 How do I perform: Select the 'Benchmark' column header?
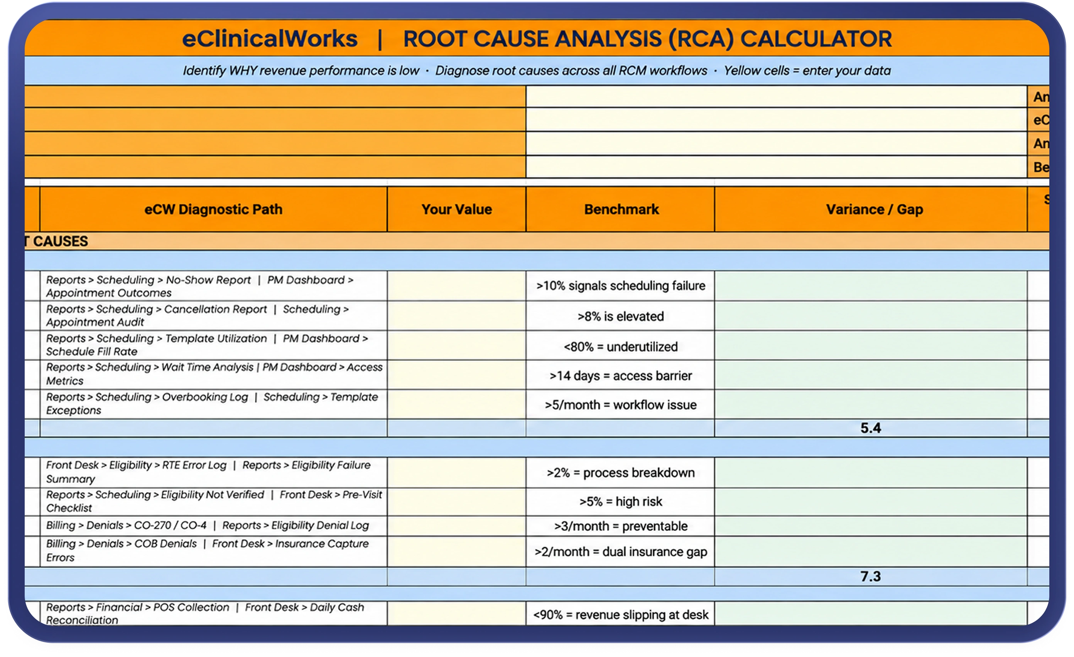[x=620, y=209]
